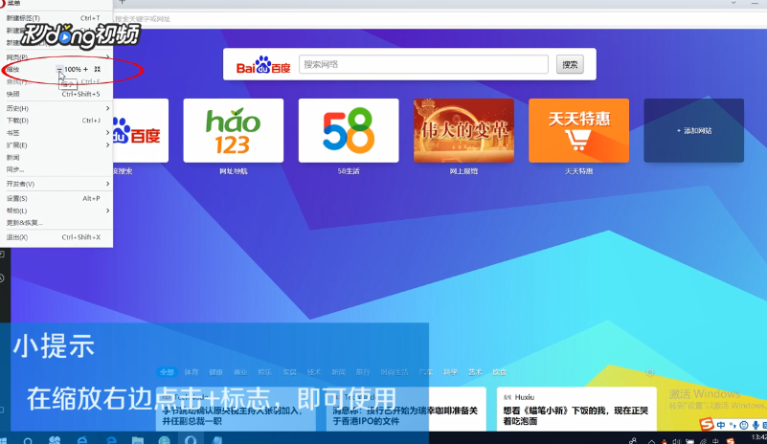
Task: Expand the 书签 submenu
Action: 56,132
